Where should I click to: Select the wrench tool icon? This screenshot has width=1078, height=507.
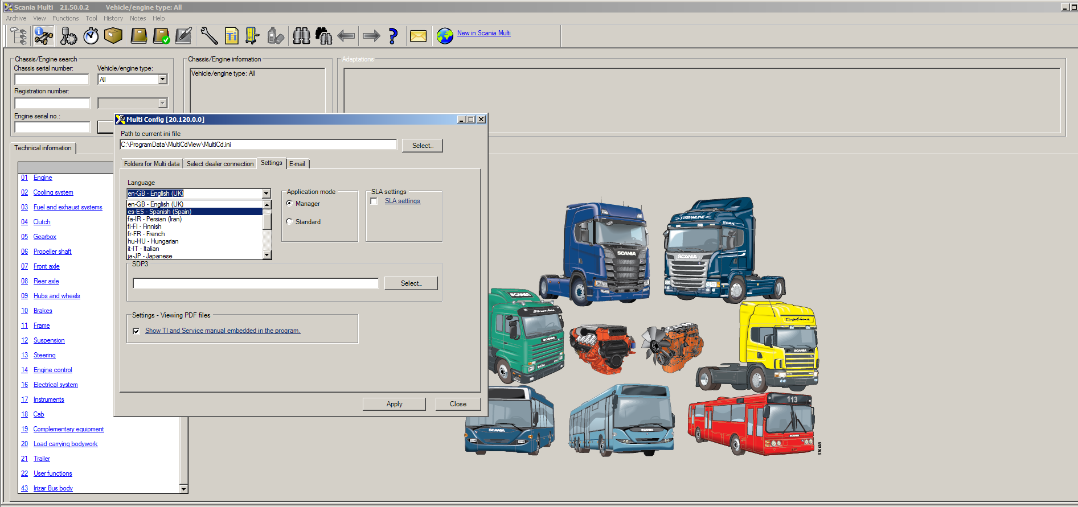click(209, 36)
